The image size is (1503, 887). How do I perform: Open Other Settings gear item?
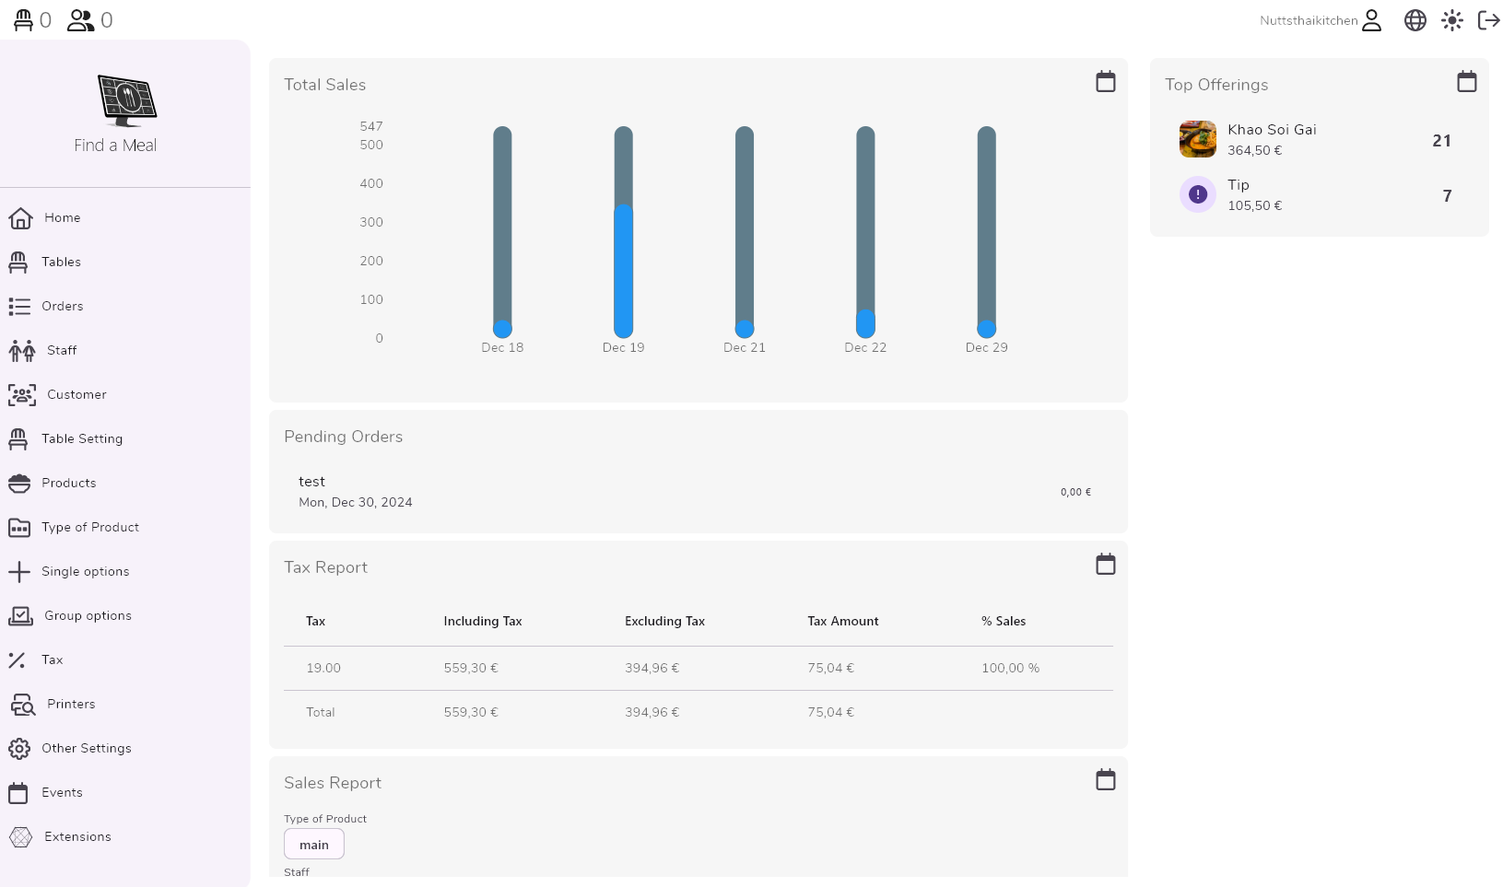coord(86,749)
